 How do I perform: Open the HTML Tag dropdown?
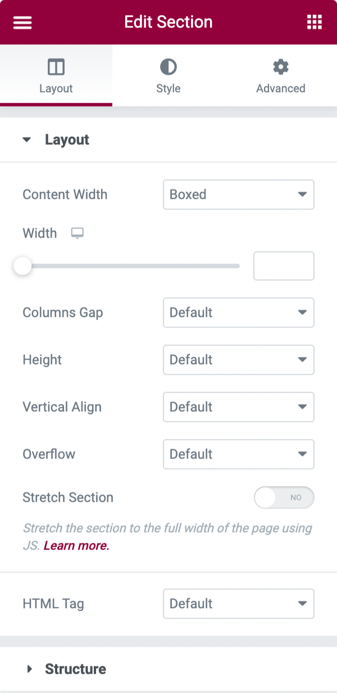point(238,604)
